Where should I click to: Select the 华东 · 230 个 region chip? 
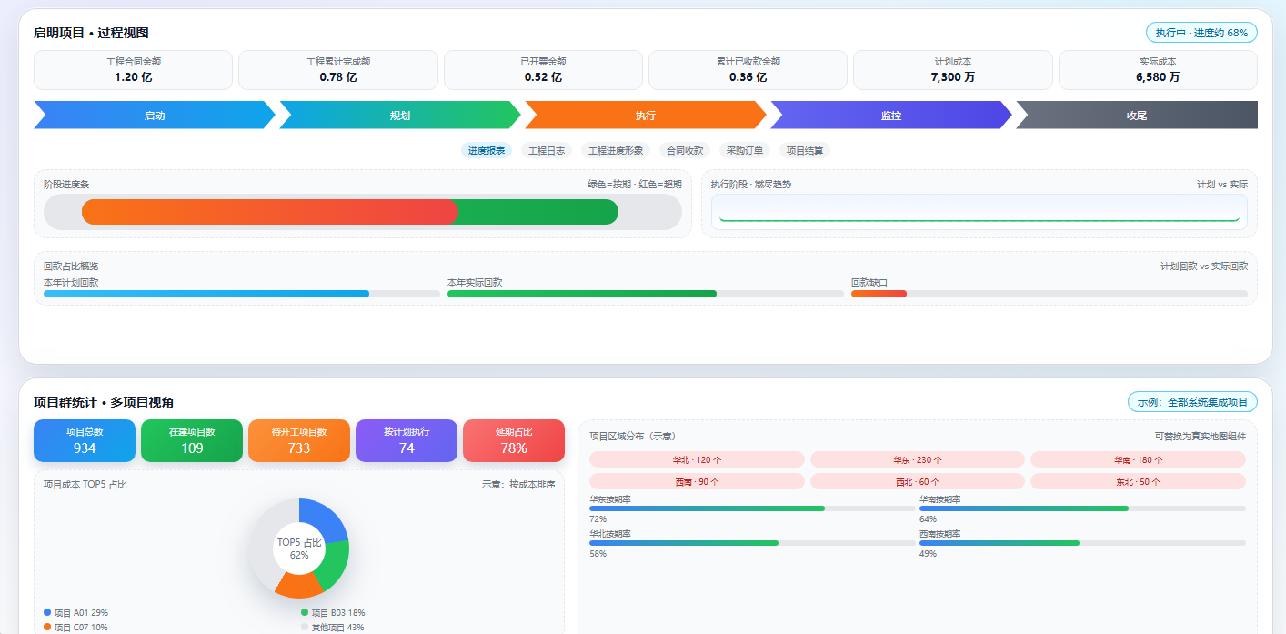click(x=918, y=459)
